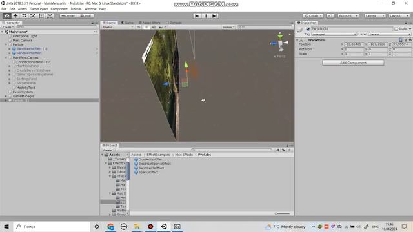Select the Scale tool in the toolbar
The height and width of the screenshot is (232, 413).
click(33, 15)
